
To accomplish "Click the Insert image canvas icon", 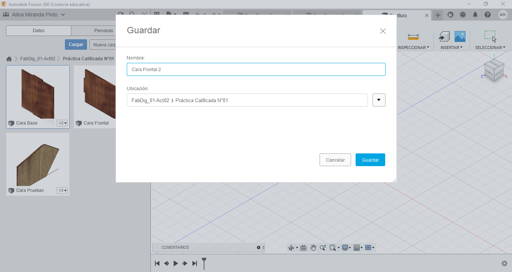I will (460, 36).
